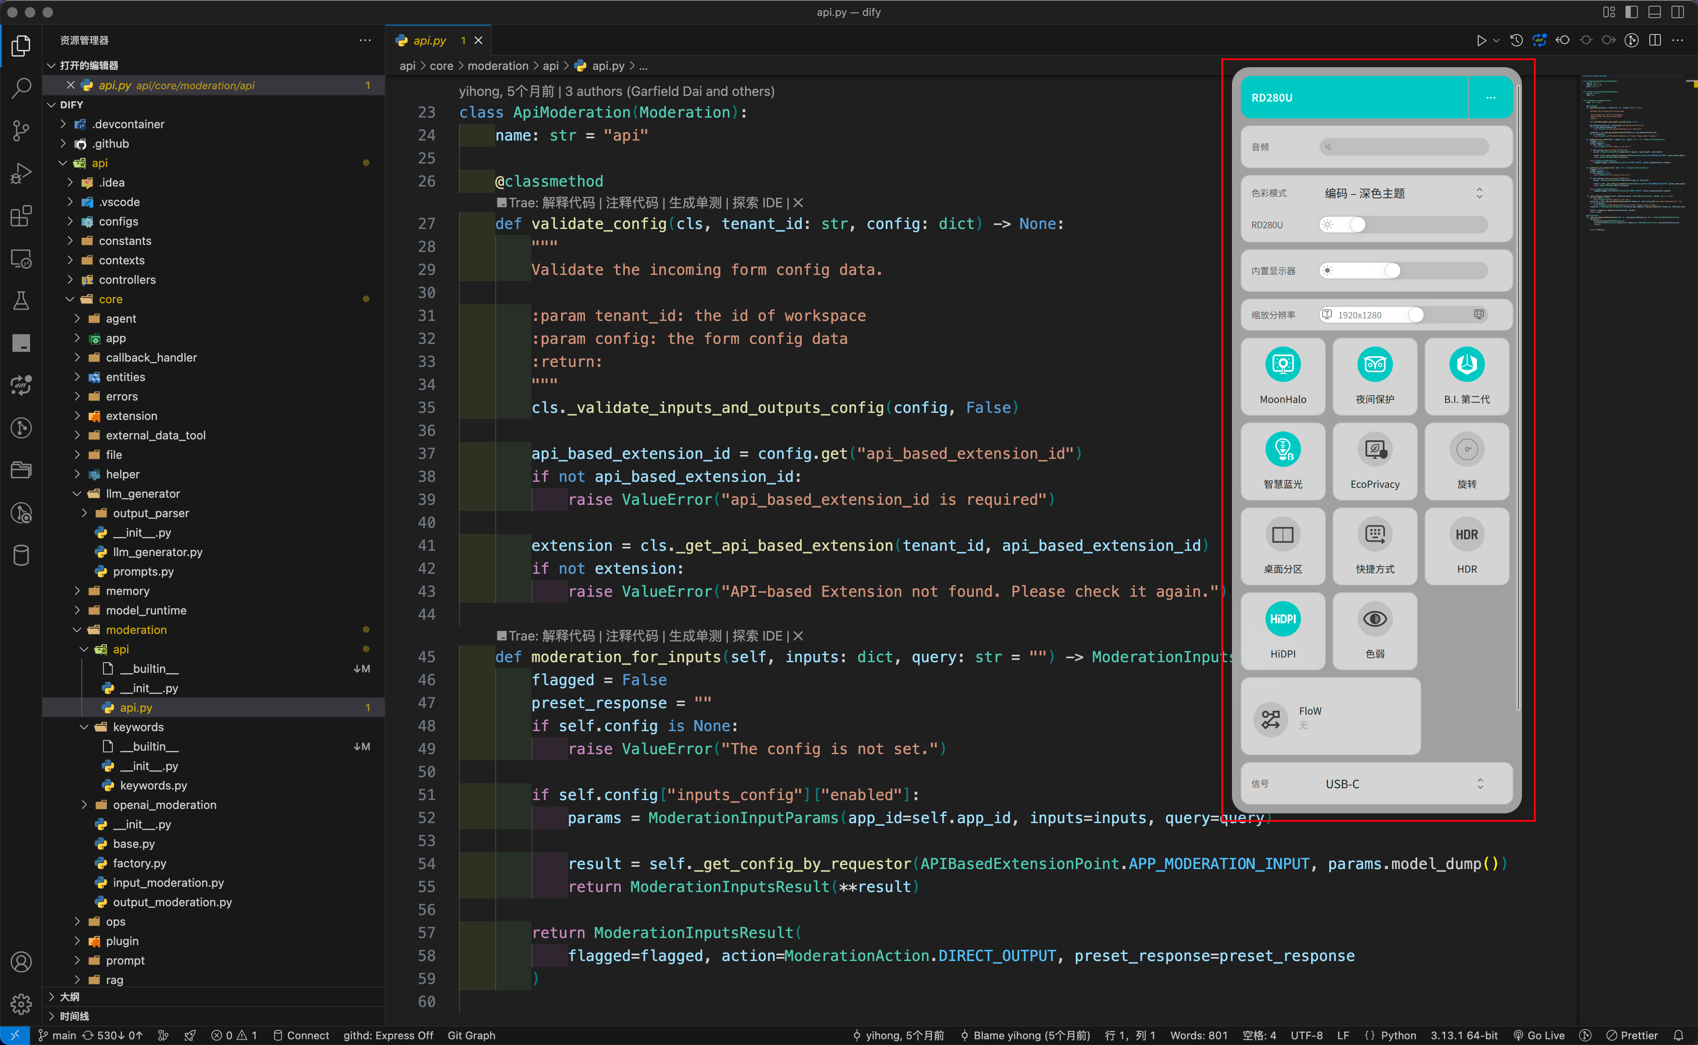Click the Run Python file play icon
Screen dimensions: 1698x1045
(x=1480, y=40)
